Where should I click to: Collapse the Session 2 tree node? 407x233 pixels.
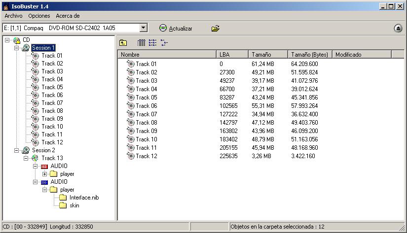(16, 150)
